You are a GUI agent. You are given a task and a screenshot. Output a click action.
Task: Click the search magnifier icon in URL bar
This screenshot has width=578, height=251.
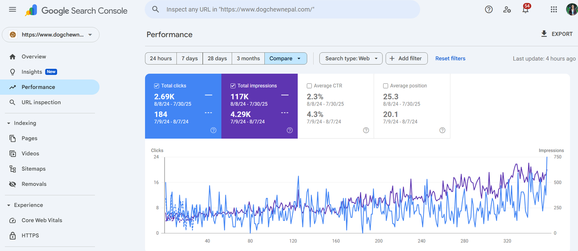pyautogui.click(x=156, y=9)
